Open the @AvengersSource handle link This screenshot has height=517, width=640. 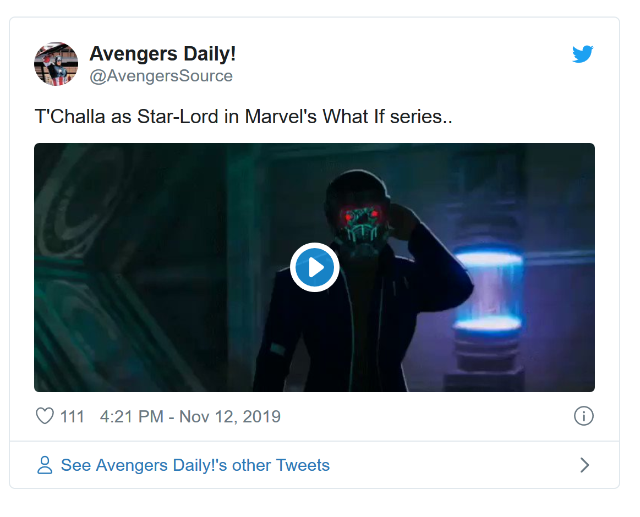[161, 76]
